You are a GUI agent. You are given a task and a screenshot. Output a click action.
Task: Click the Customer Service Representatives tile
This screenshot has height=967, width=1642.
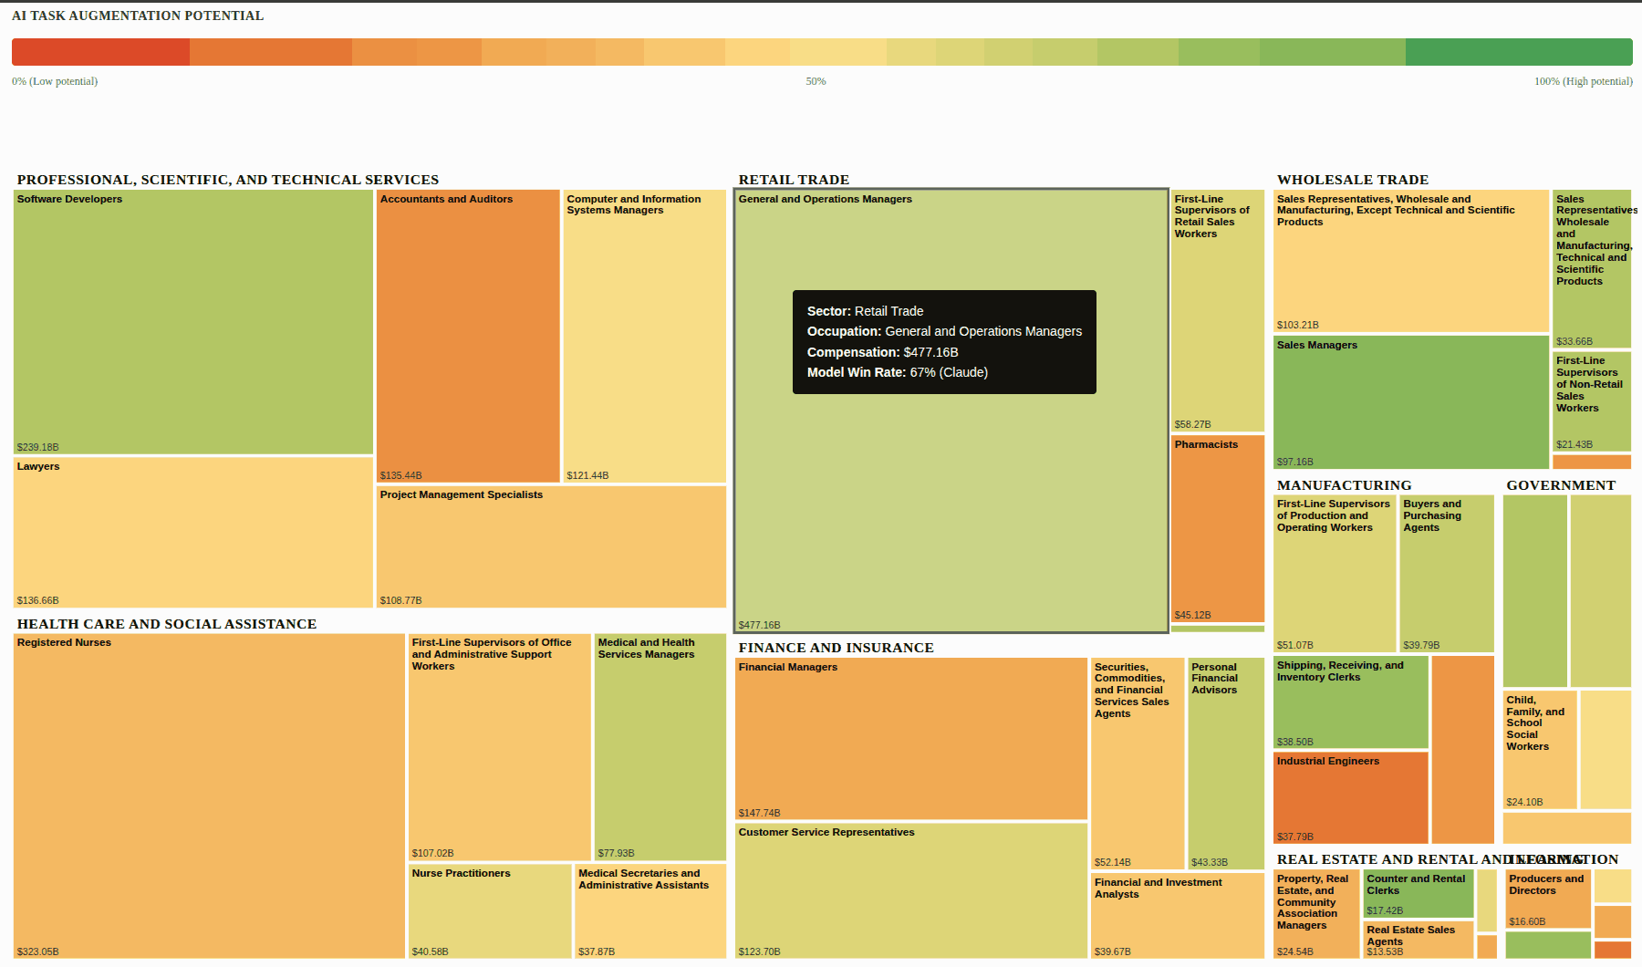(x=910, y=890)
